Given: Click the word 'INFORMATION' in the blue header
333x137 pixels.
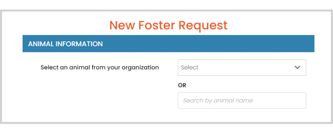Looking at the screenshot, I should pos(79,44).
